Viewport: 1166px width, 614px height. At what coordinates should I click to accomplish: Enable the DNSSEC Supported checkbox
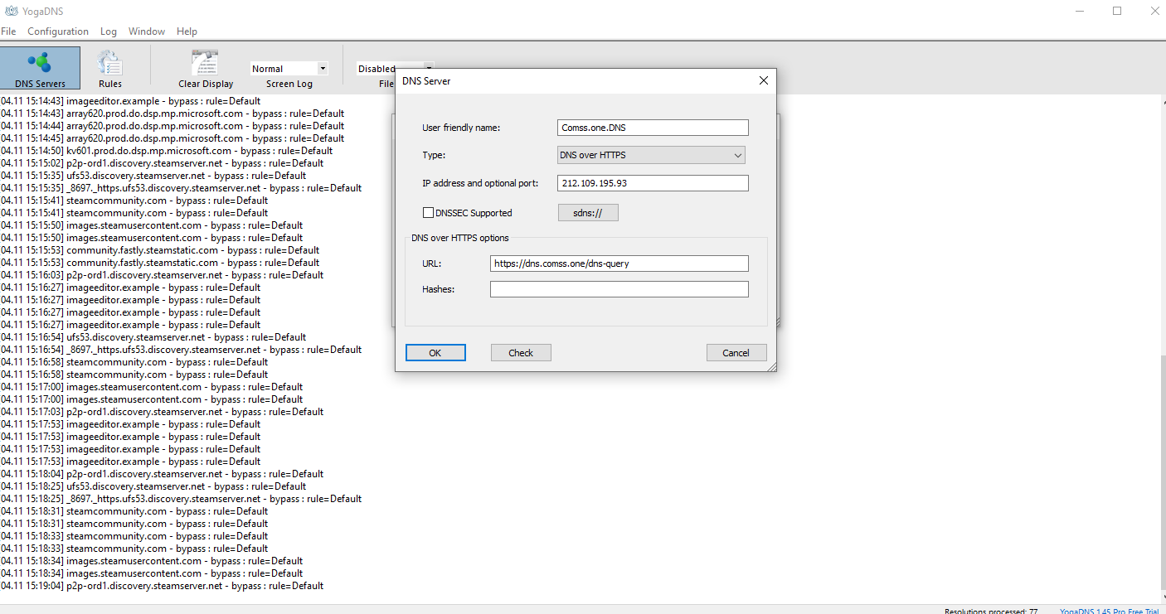tap(429, 213)
